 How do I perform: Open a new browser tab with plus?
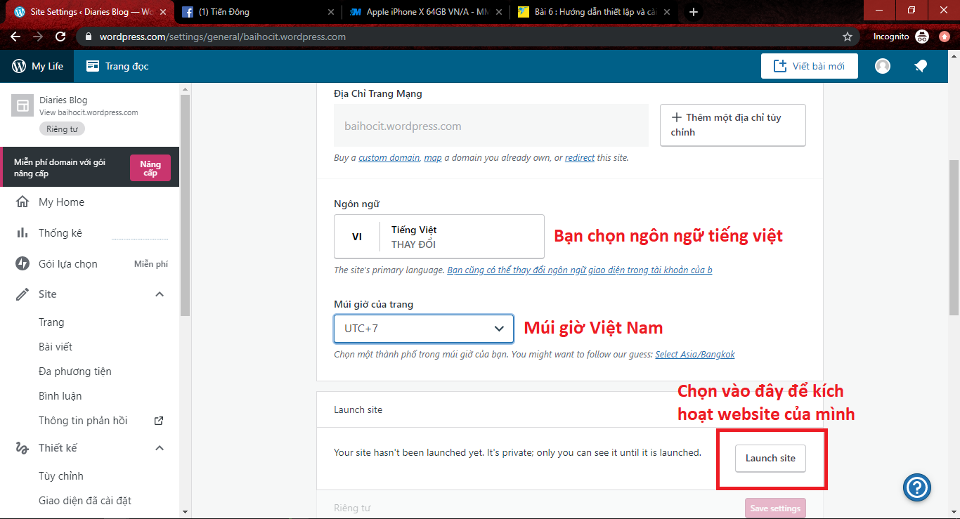694,12
